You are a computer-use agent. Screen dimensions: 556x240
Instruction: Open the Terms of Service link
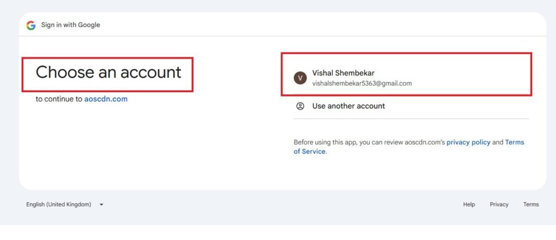tap(309, 152)
